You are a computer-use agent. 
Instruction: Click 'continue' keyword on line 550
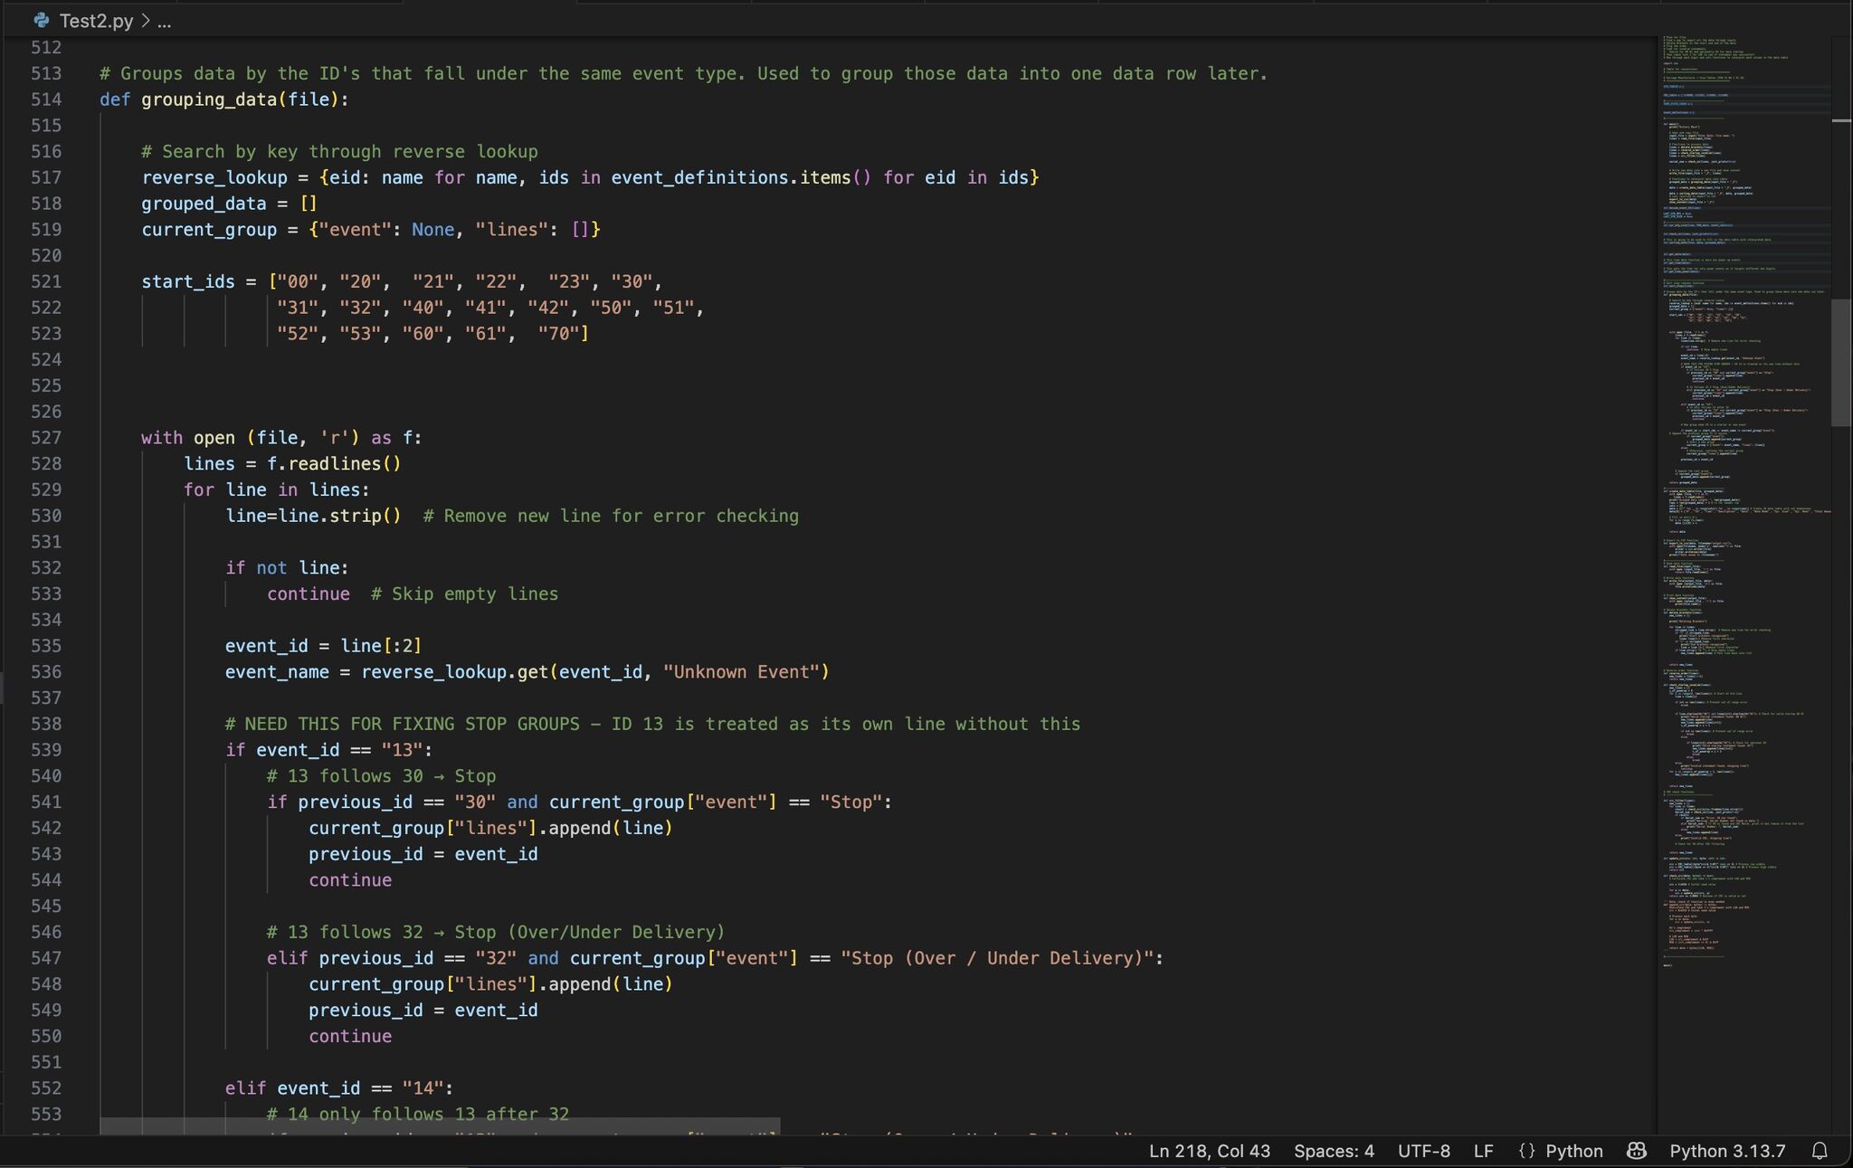(350, 1037)
